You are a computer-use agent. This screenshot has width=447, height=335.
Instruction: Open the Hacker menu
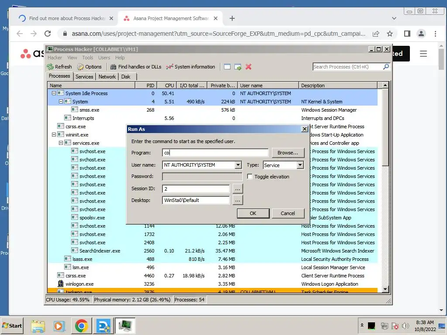55,58
